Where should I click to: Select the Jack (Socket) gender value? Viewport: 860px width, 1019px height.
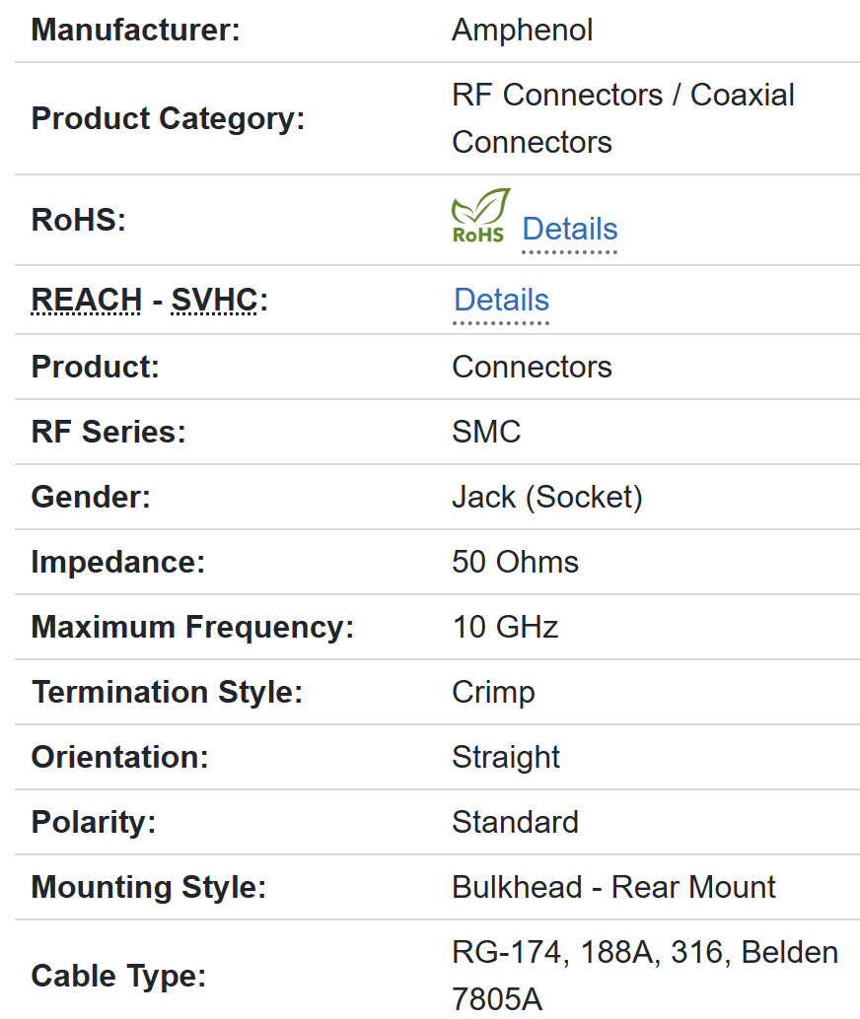[546, 497]
